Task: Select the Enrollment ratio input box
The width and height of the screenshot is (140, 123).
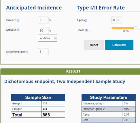Action: click(43, 52)
